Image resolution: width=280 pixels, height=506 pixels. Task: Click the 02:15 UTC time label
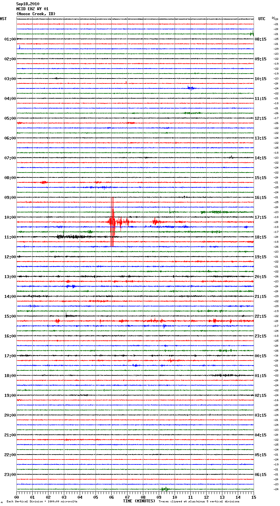(261, 395)
